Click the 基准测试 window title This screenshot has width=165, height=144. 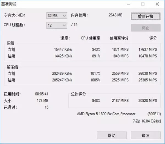[x=11, y=4]
